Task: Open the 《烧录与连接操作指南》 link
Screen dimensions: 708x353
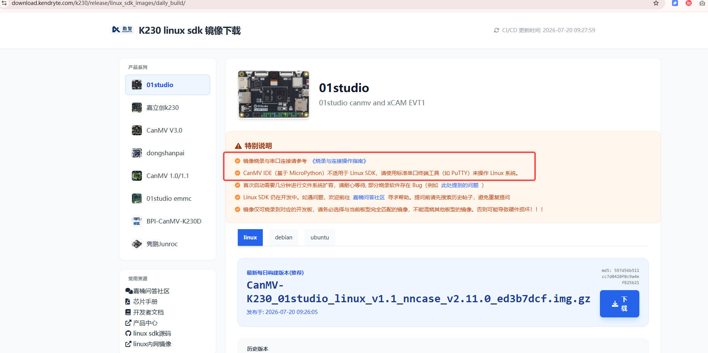Action: [339, 161]
